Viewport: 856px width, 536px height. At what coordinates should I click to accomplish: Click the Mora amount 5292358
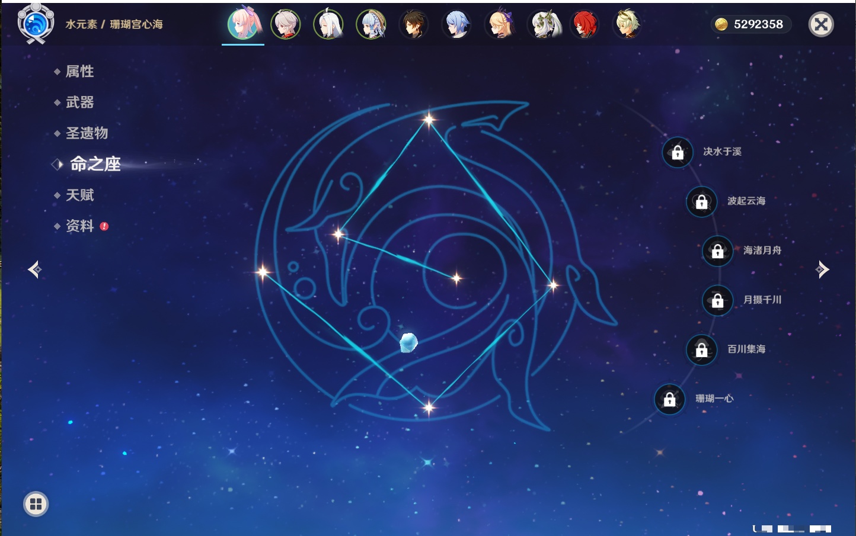click(758, 24)
